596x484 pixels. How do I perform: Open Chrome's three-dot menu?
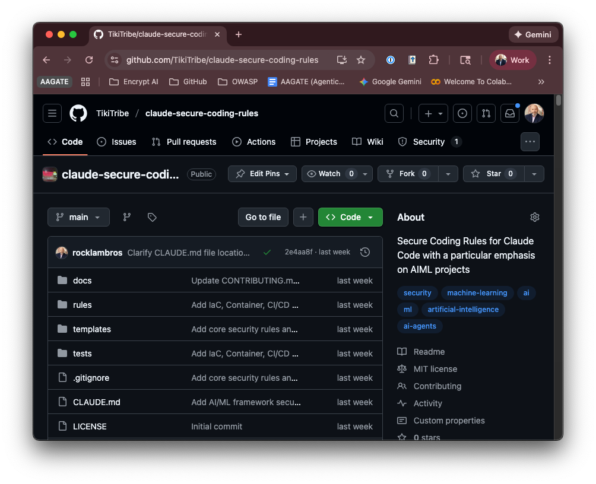click(x=549, y=60)
